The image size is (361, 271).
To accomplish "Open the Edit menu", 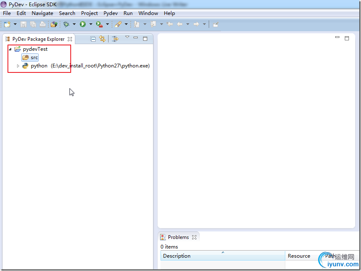I will [21, 13].
